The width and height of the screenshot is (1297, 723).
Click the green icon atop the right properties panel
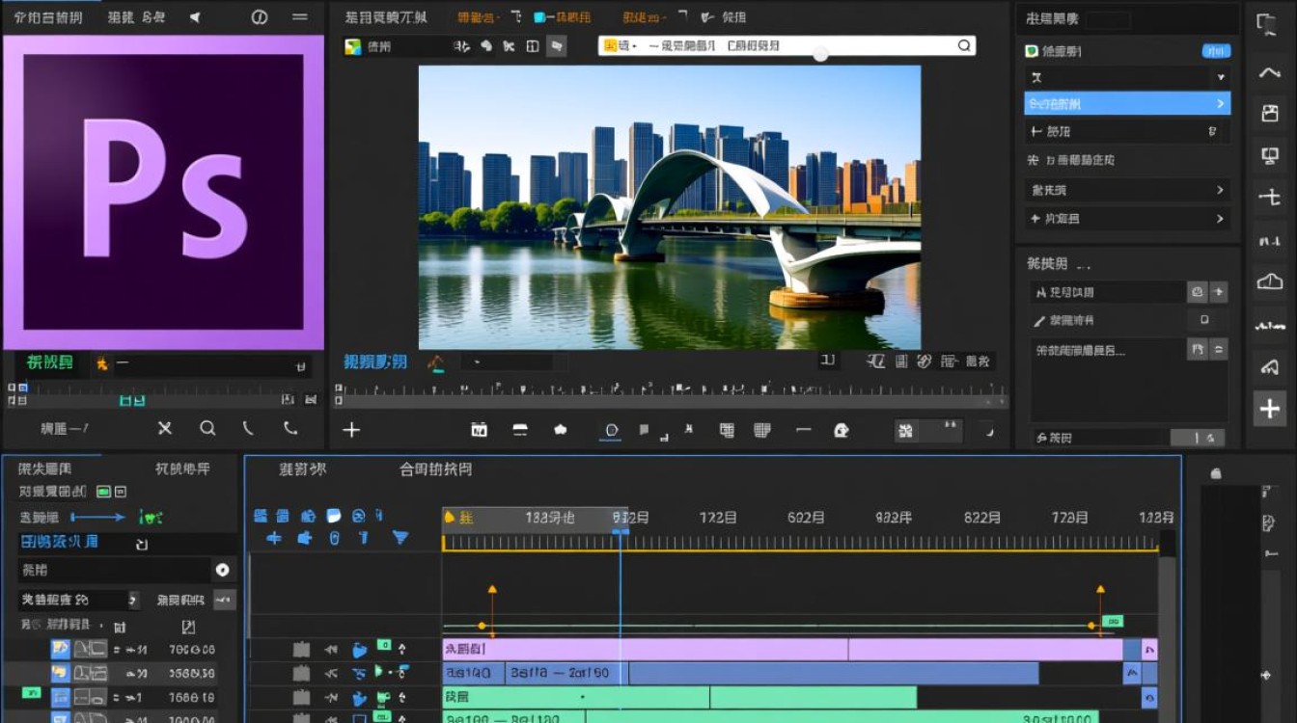click(1032, 51)
